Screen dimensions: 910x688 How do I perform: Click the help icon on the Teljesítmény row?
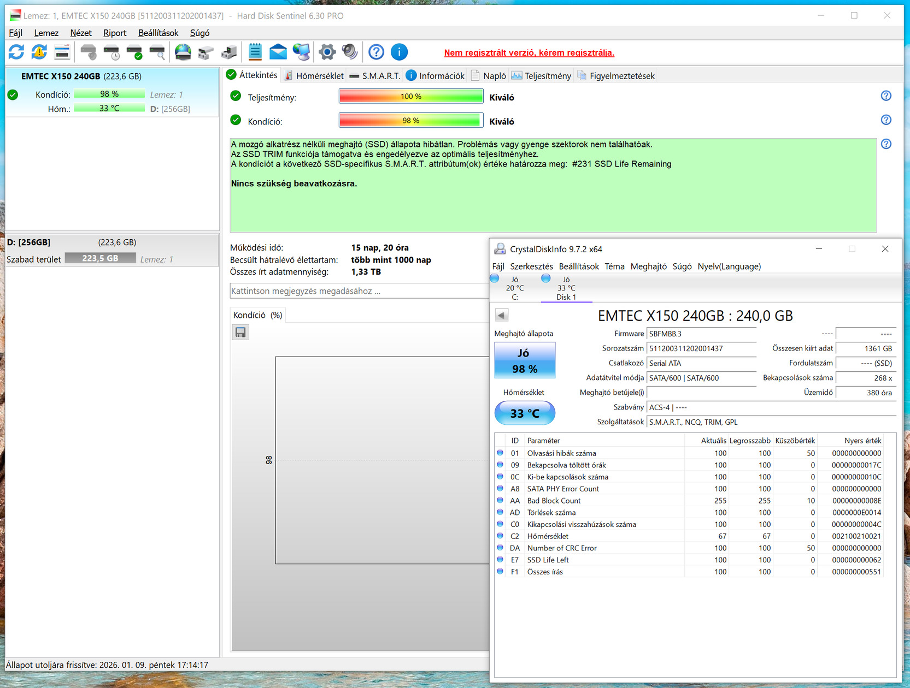point(886,96)
